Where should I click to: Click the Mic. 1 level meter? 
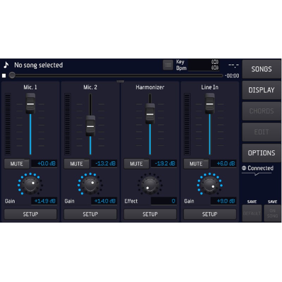point(7,124)
